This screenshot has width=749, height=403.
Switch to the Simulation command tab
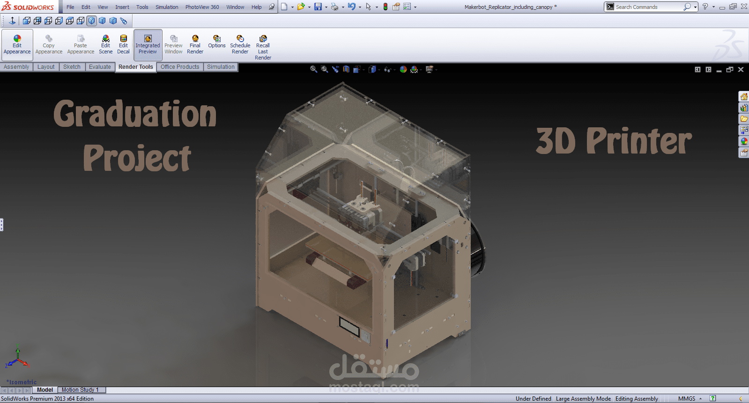coord(221,67)
